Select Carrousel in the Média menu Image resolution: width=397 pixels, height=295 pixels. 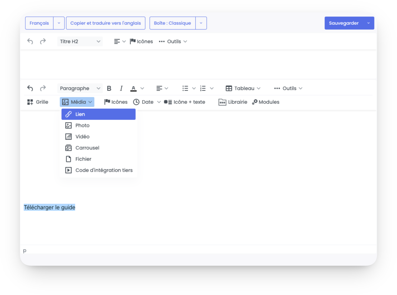(x=99, y=148)
